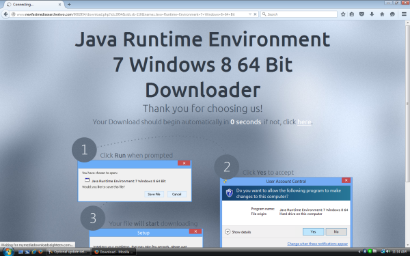Click the UAC shield question icon

[230, 193]
